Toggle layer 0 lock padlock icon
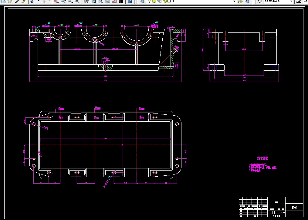This screenshot has width=308, height=220. [165, 1]
